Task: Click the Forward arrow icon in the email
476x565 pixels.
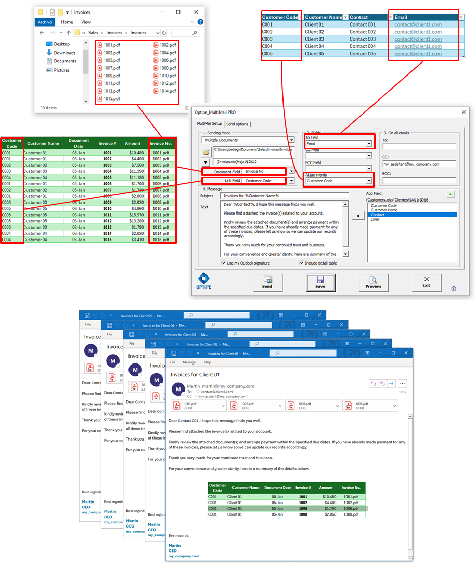Action: (391, 383)
